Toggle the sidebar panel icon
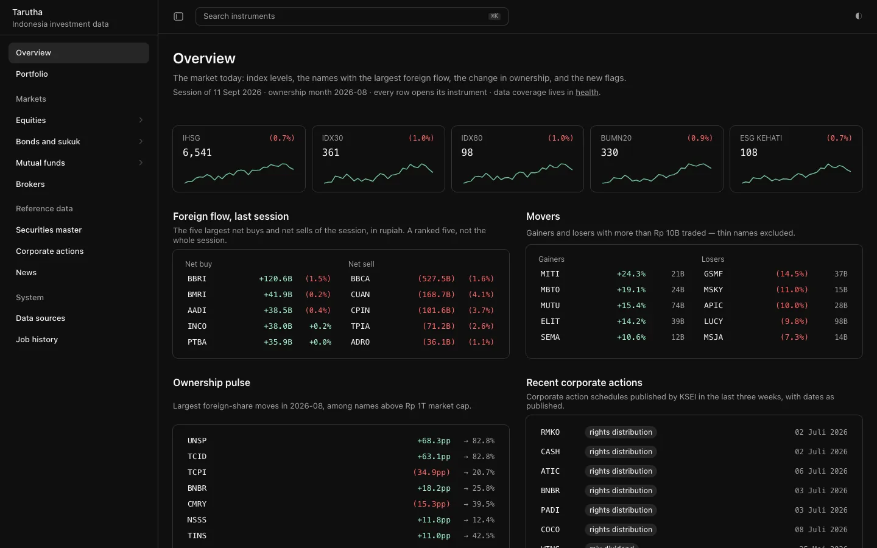 [178, 16]
